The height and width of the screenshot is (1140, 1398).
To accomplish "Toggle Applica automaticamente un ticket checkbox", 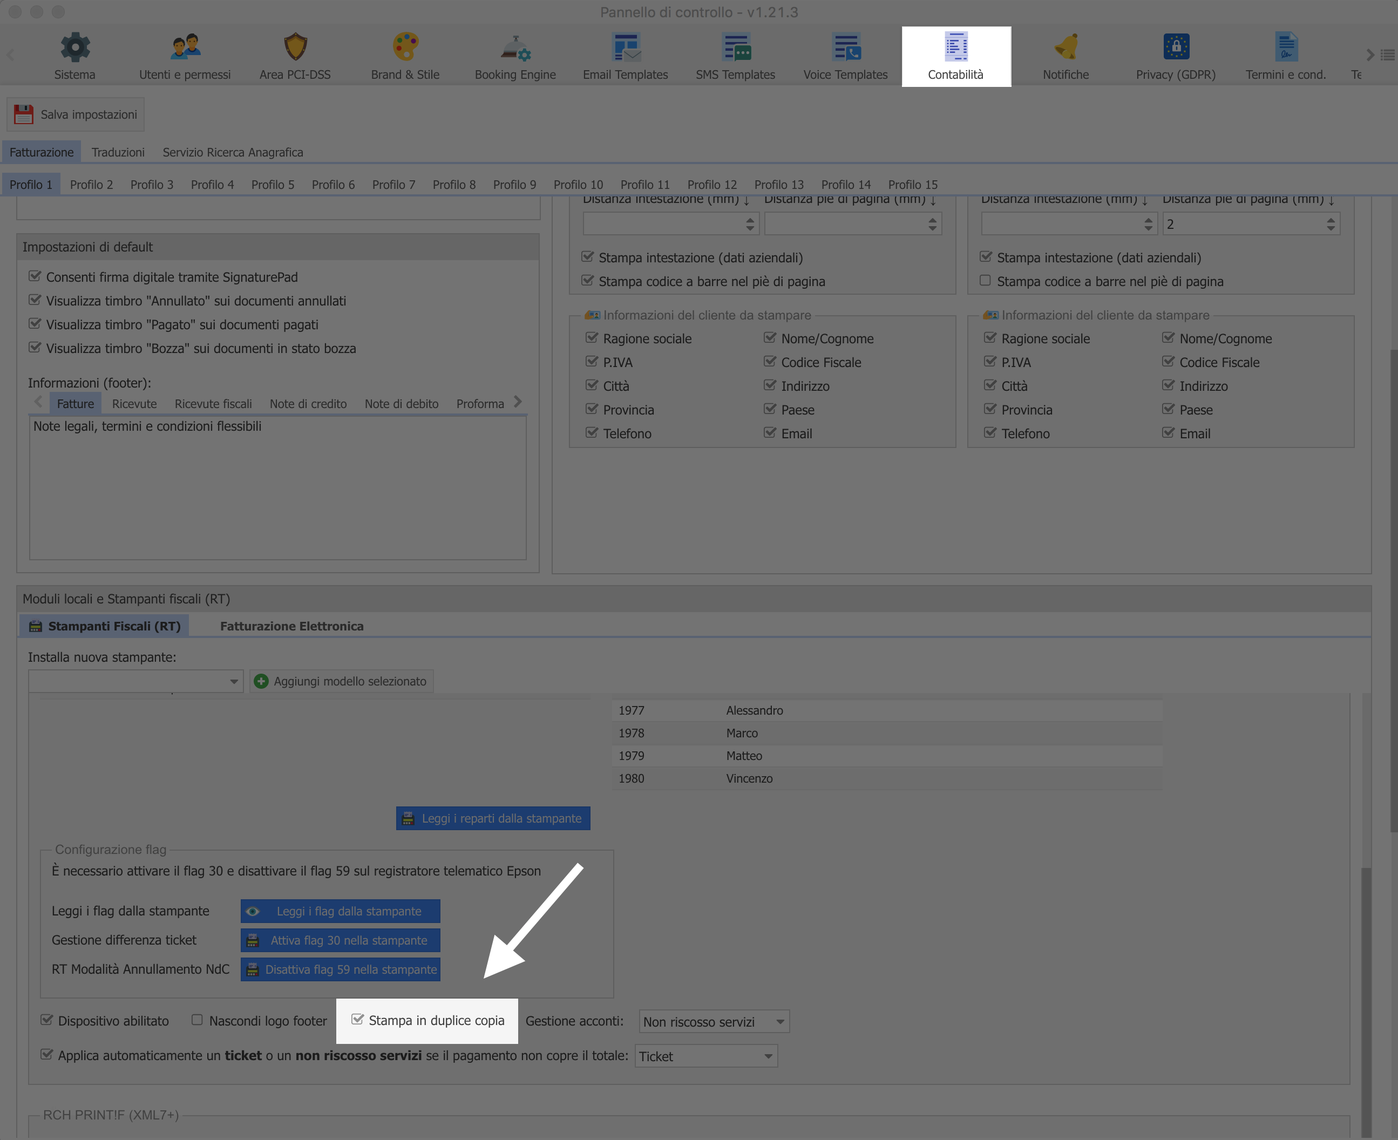I will pos(46,1055).
